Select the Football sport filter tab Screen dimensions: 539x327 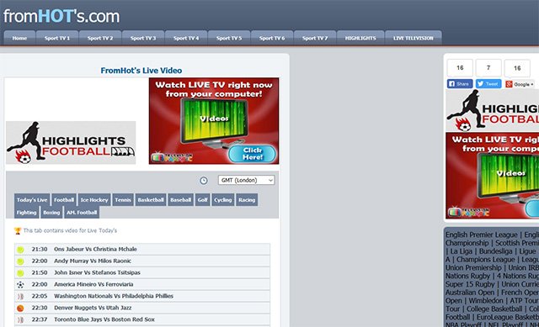coord(64,200)
